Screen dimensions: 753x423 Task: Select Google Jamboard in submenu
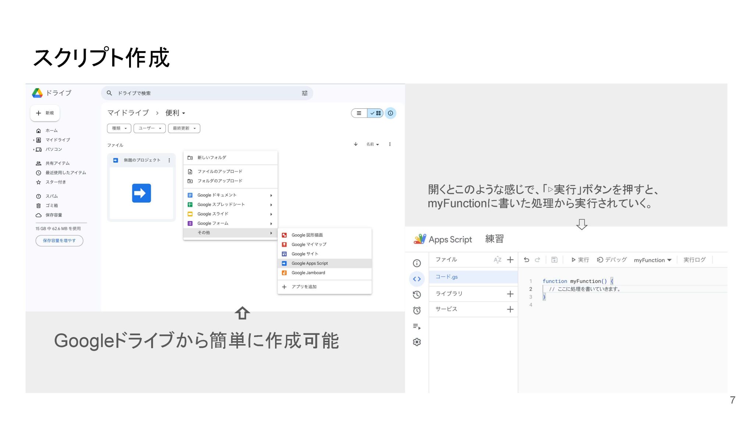click(325, 273)
